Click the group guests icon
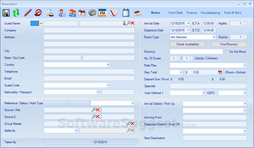 pyautogui.click(x=72, y=13)
